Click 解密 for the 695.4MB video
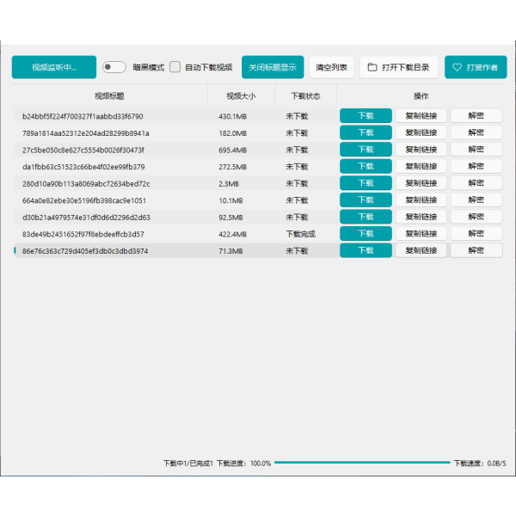This screenshot has width=516, height=516. (x=476, y=150)
